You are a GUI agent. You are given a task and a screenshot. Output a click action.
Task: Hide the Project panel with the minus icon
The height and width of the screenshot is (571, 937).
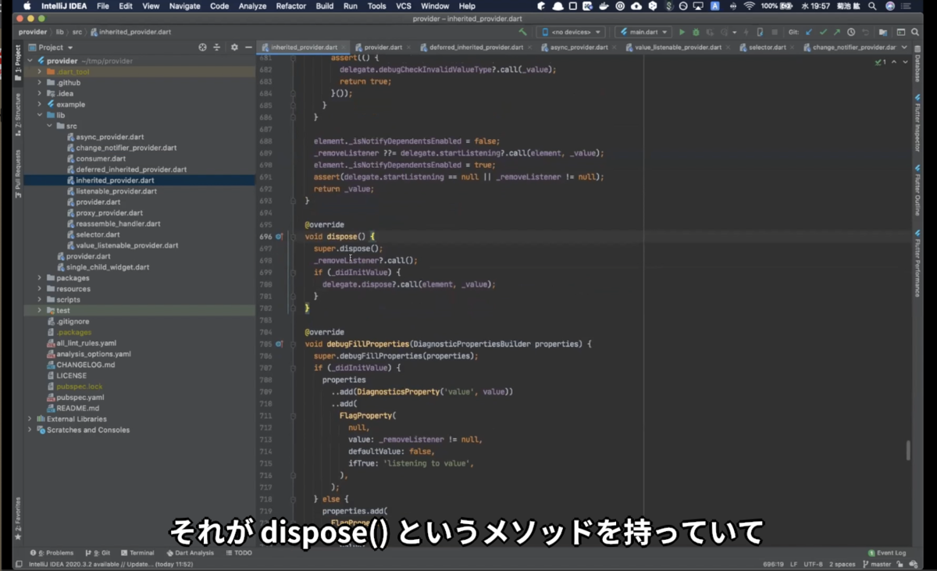(x=248, y=47)
